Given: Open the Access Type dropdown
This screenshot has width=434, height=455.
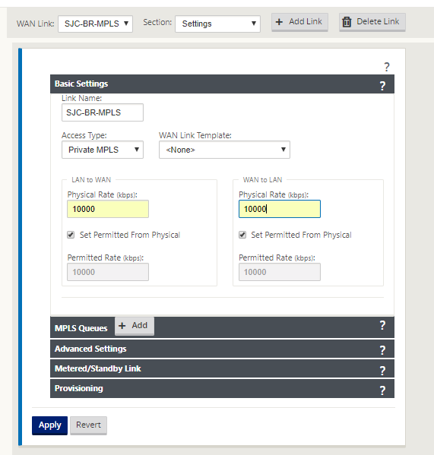Looking at the screenshot, I should (x=103, y=150).
